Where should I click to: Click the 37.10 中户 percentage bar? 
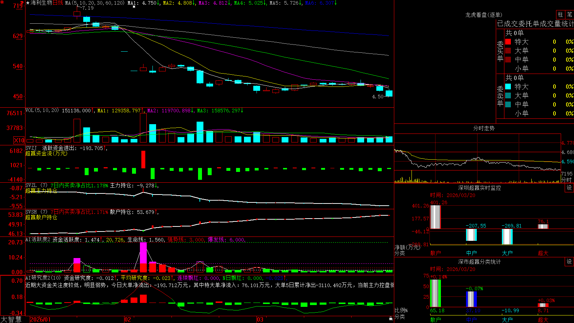pos(471,299)
